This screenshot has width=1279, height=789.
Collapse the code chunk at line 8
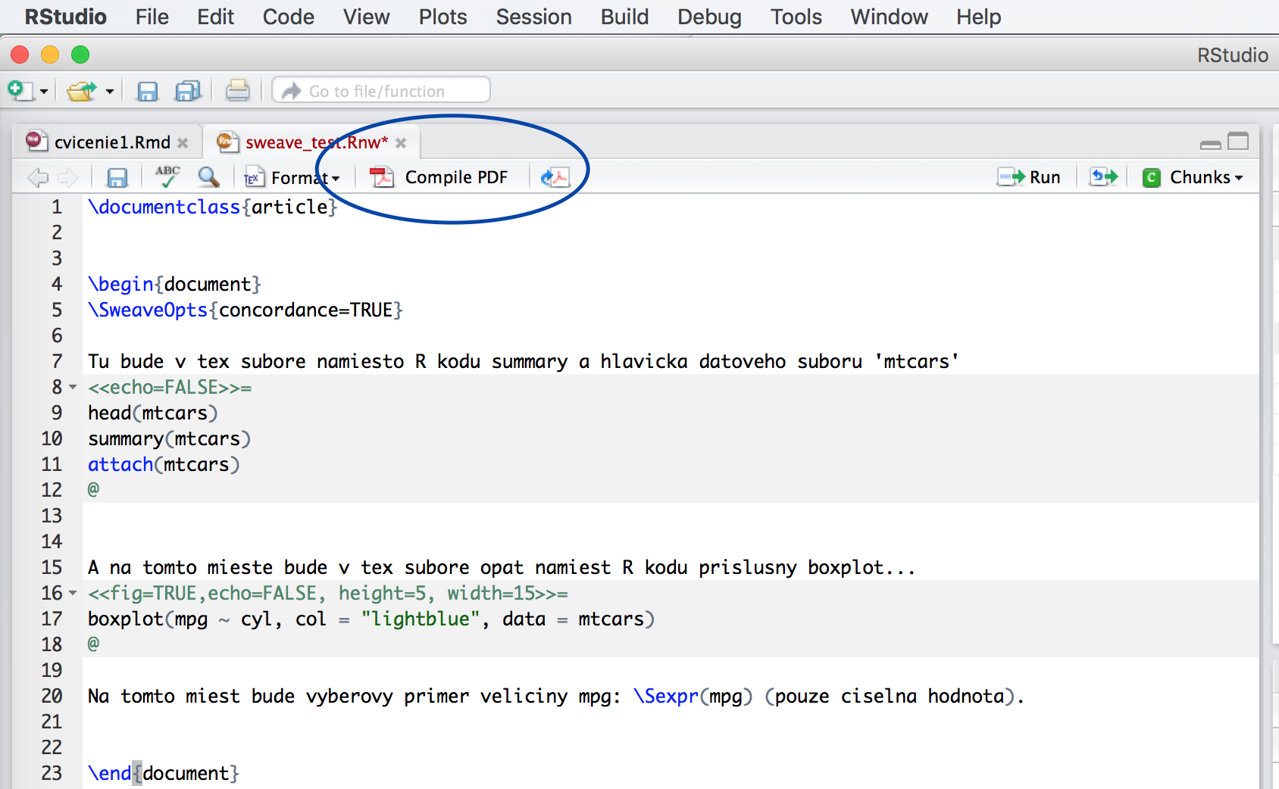click(x=73, y=388)
